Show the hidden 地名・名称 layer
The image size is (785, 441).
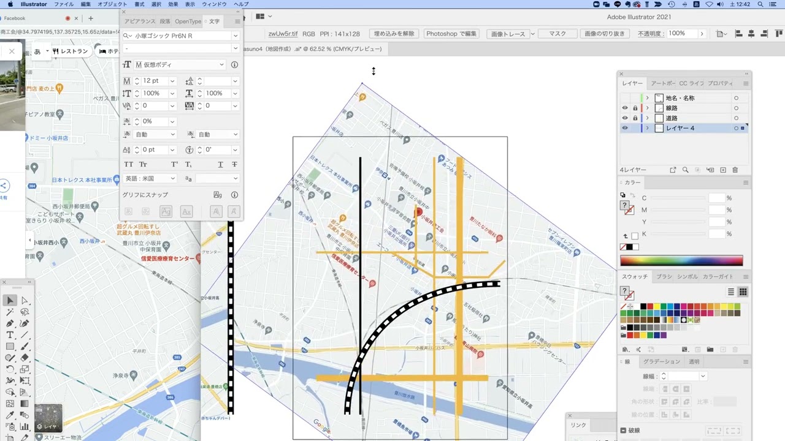click(x=625, y=98)
